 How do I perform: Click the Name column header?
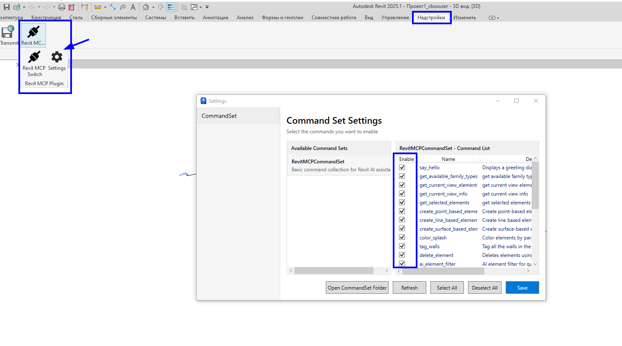(448, 159)
